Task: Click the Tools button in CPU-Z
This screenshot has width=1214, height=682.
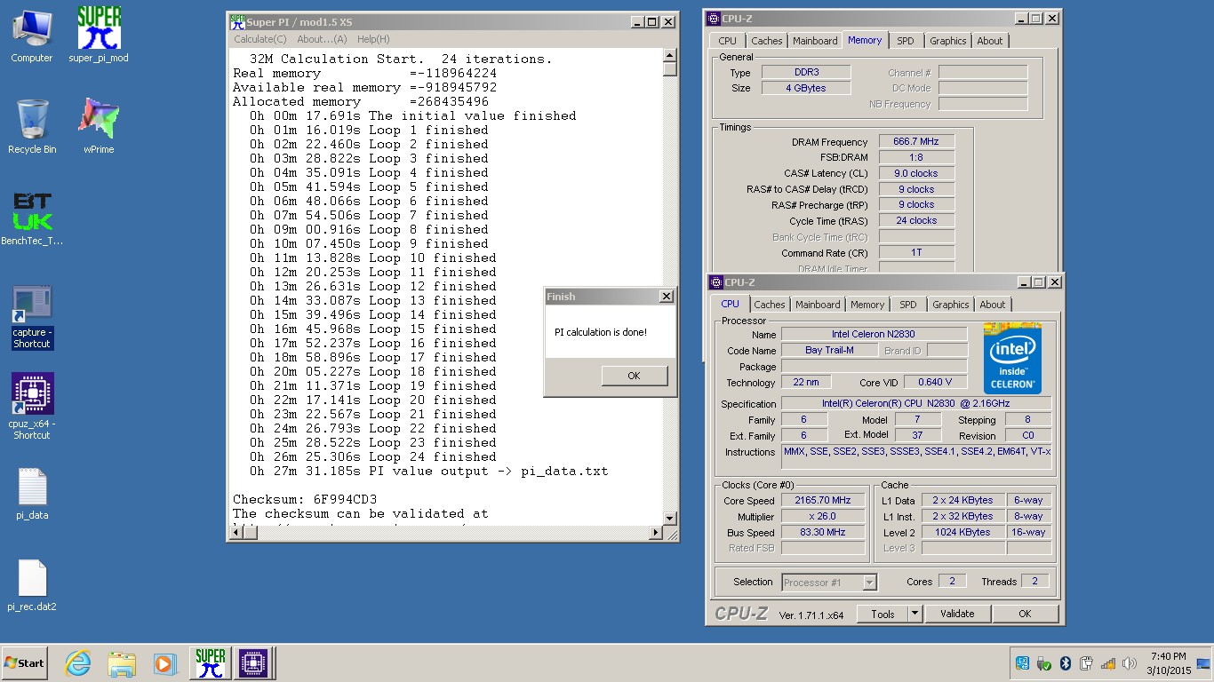Action: point(883,614)
